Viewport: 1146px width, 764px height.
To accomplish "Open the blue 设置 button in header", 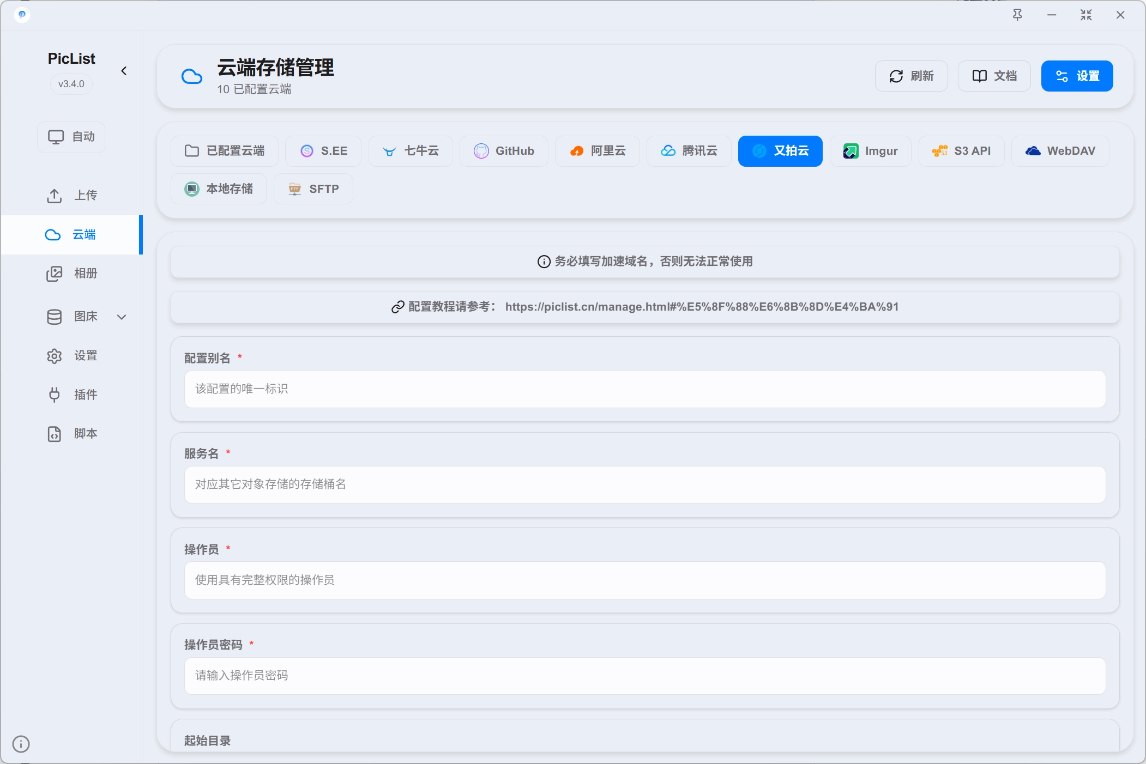I will point(1077,76).
